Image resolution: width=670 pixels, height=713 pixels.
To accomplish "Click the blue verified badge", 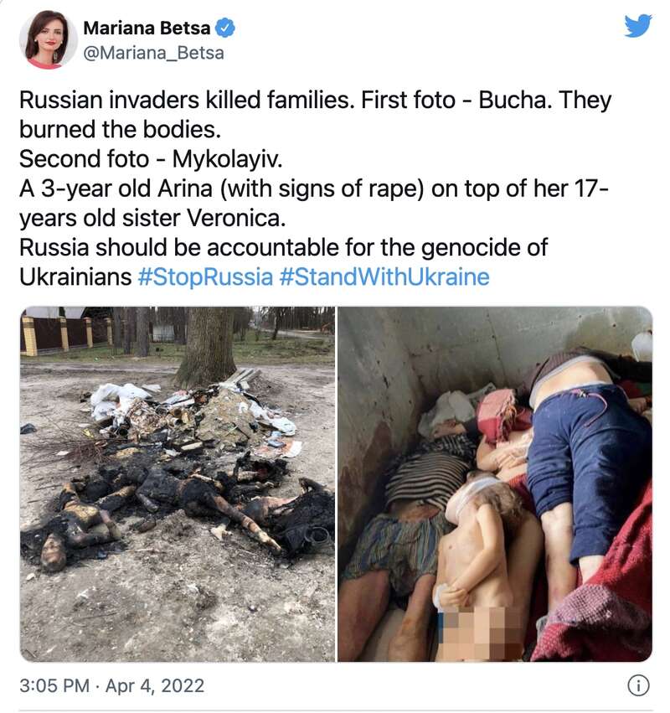I will tap(225, 28).
